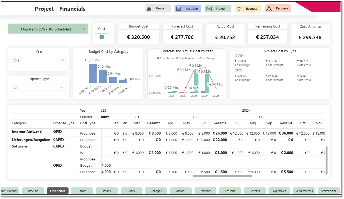This screenshot has width=344, height=199.
Task: Go to the Stakeholder page
Action: pyautogui.click(x=328, y=191)
